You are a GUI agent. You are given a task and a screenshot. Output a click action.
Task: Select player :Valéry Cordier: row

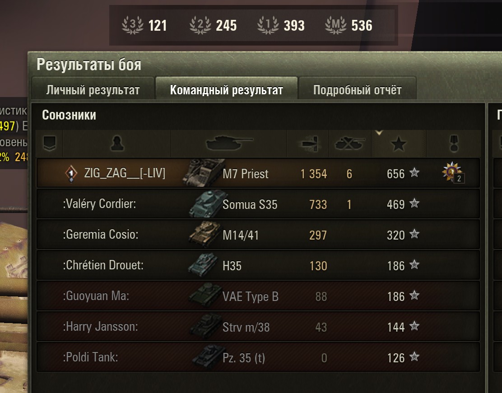(258, 203)
